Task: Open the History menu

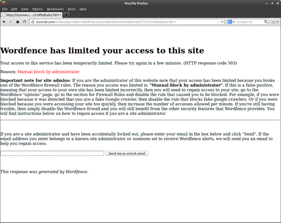Action: pos(38,9)
